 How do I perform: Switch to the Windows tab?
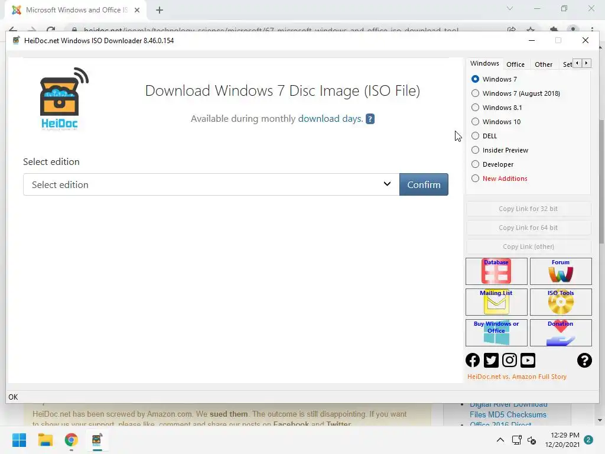[x=484, y=63]
